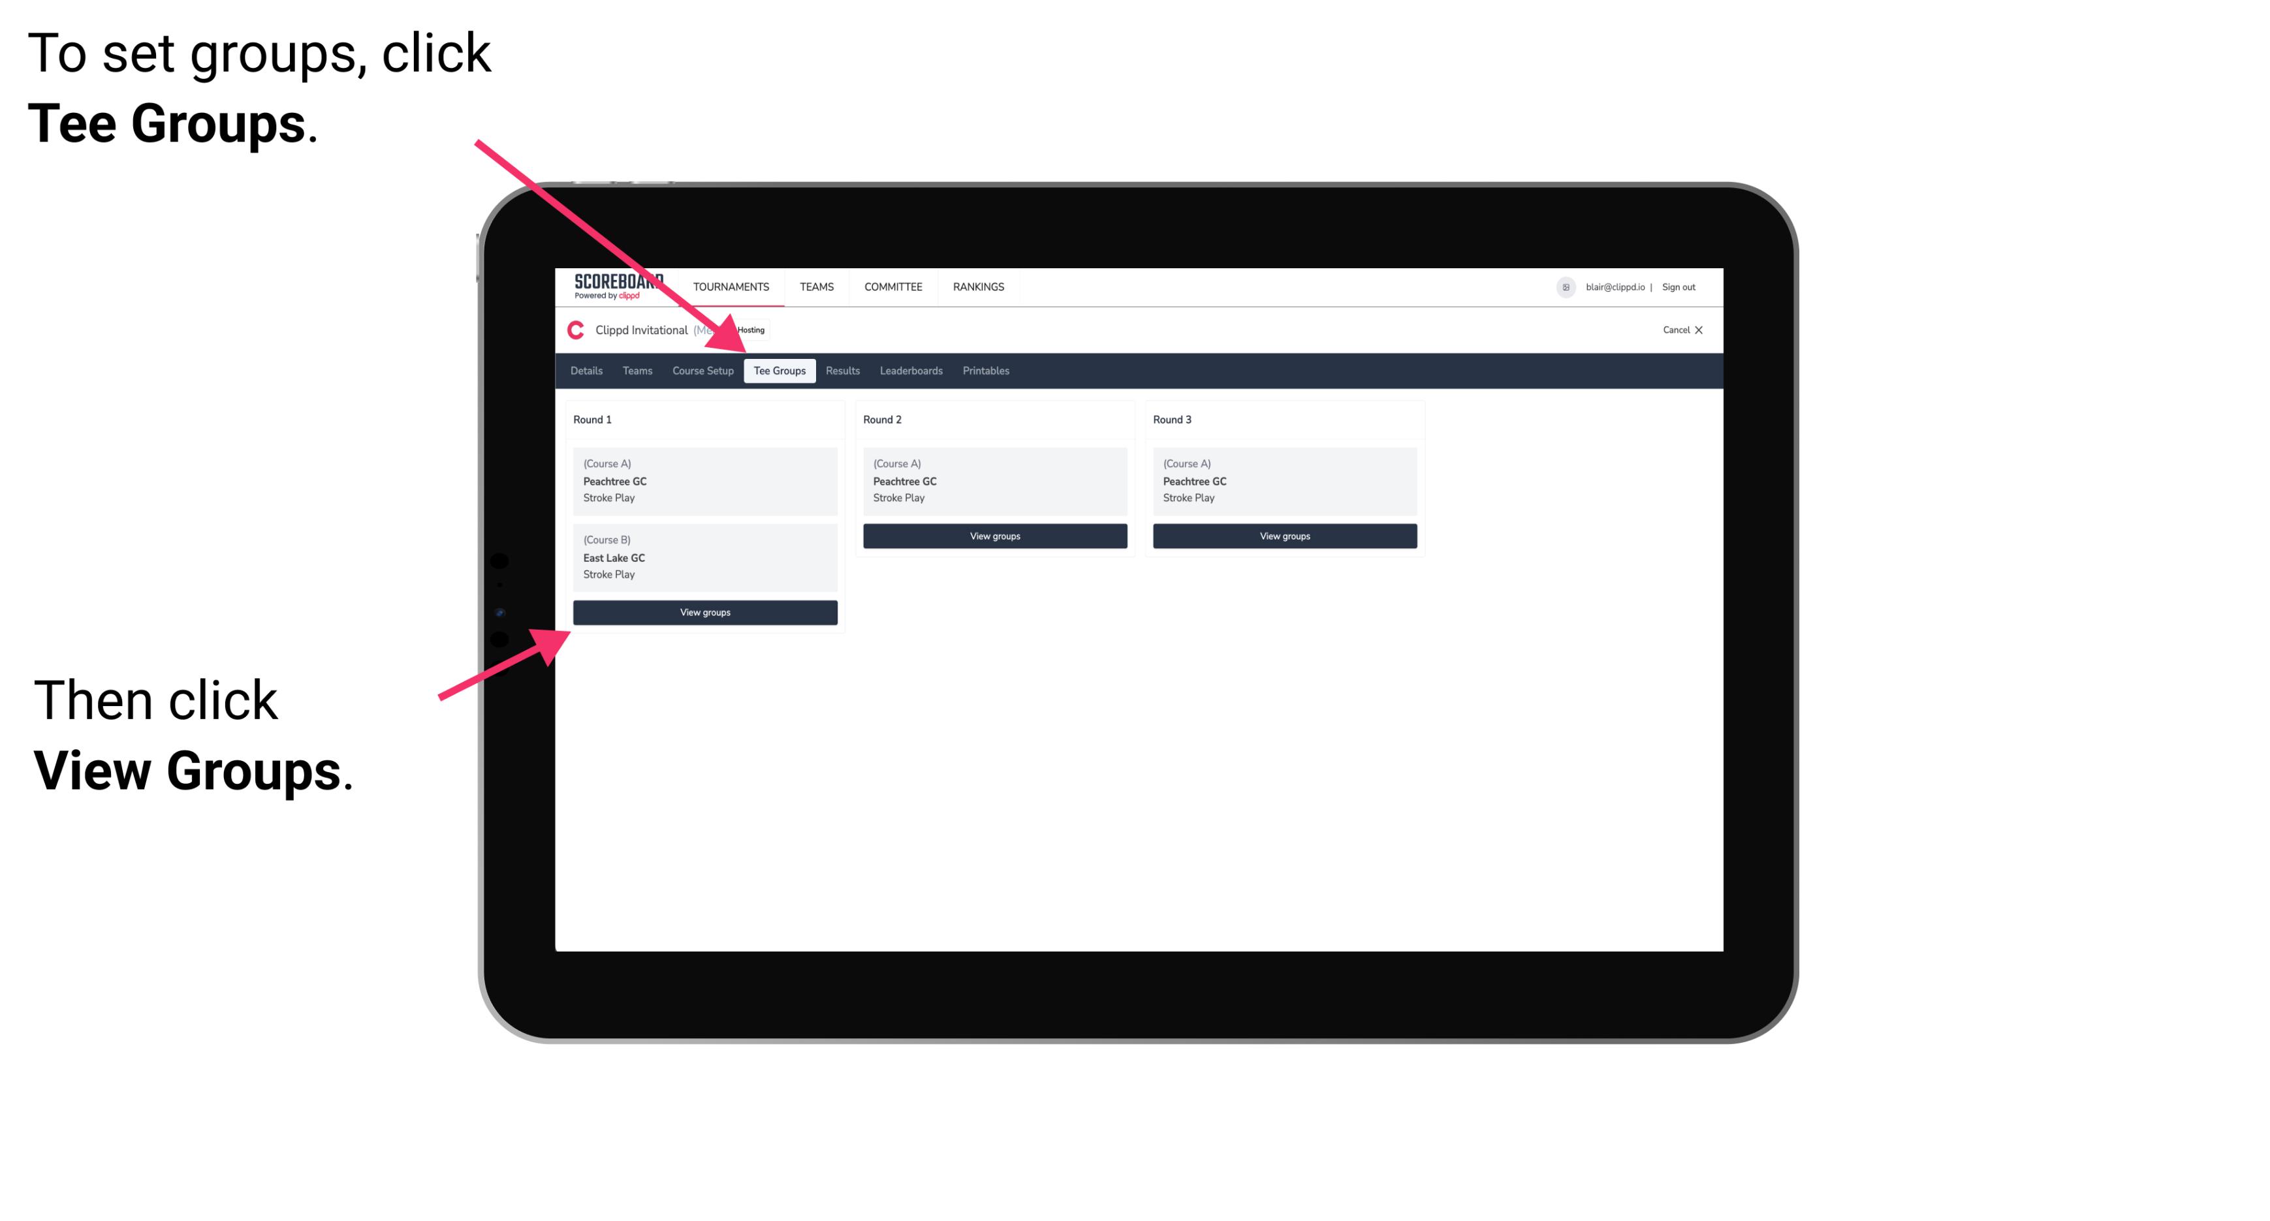Screen dimensions: 2270x1221
Task: Click the Rankings navigation menu item
Action: (x=981, y=286)
